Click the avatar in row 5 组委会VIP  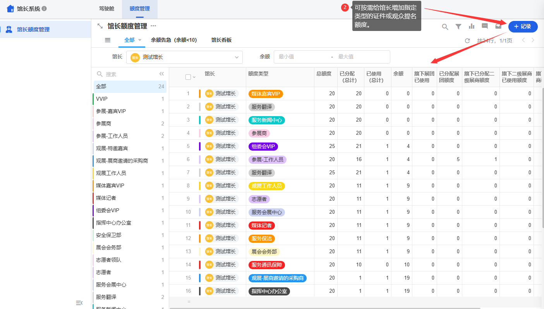pyautogui.click(x=209, y=146)
